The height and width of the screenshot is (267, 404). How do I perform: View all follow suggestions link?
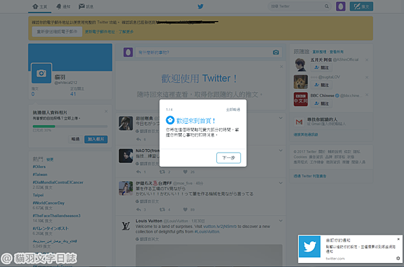click(x=337, y=52)
